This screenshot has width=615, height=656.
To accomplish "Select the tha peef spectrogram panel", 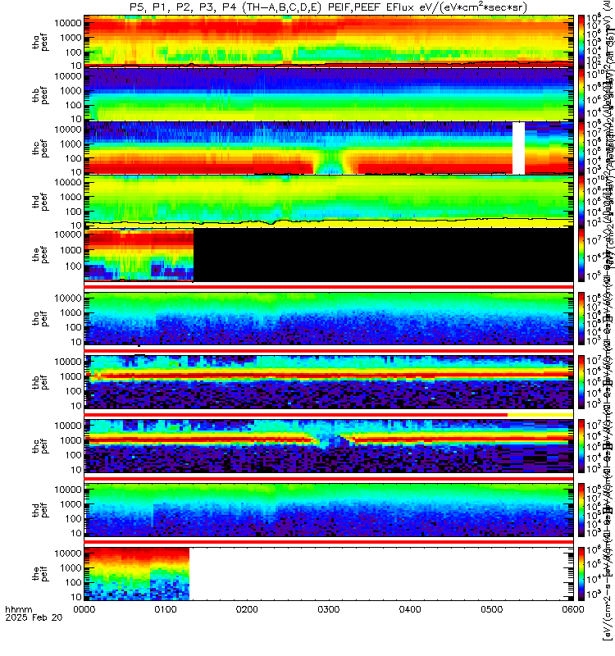I will pyautogui.click(x=329, y=41).
